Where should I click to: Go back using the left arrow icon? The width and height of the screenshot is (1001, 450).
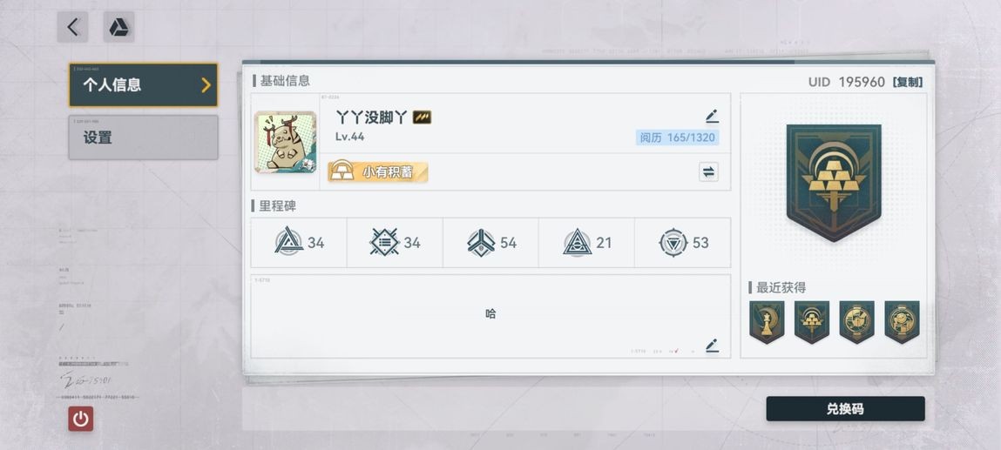coord(73,27)
